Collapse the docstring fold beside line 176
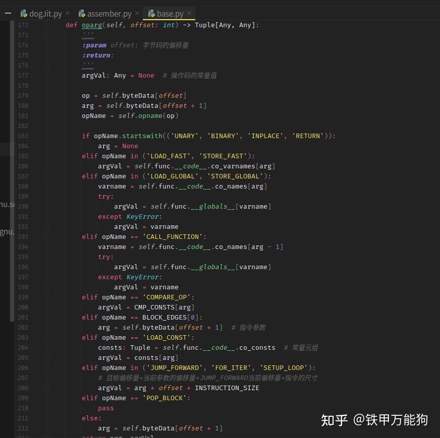Image resolution: width=440 pixels, height=438 pixels. (x=46, y=65)
